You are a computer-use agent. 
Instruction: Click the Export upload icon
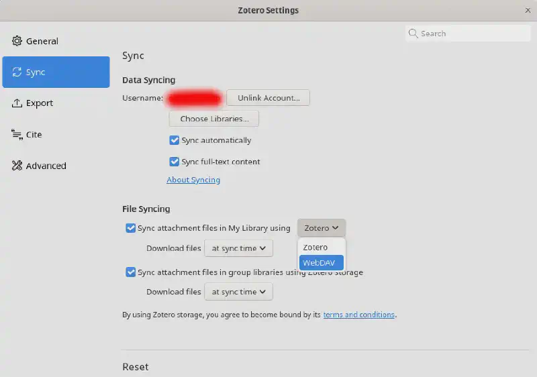point(17,103)
